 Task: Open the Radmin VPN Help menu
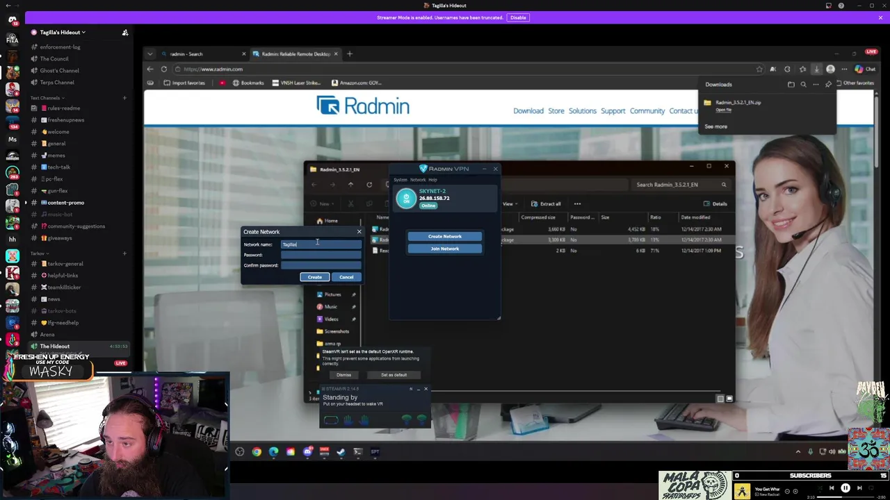click(x=432, y=180)
